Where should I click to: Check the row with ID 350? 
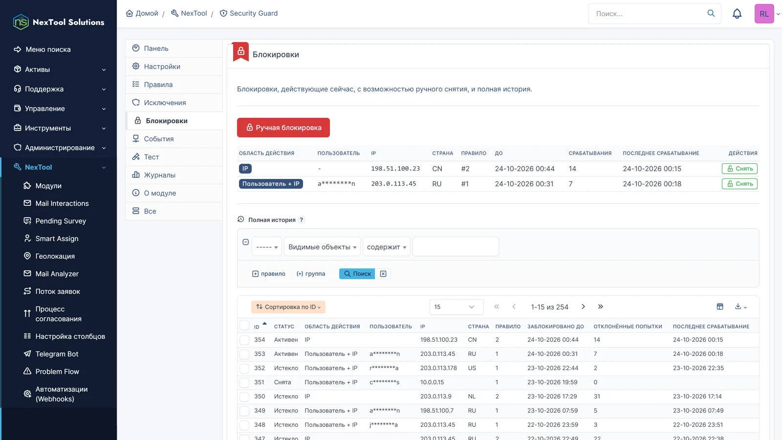point(244,396)
